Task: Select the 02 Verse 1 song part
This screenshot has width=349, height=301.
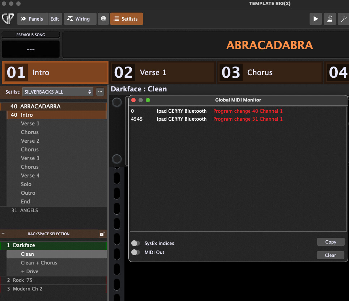Action: click(x=163, y=72)
